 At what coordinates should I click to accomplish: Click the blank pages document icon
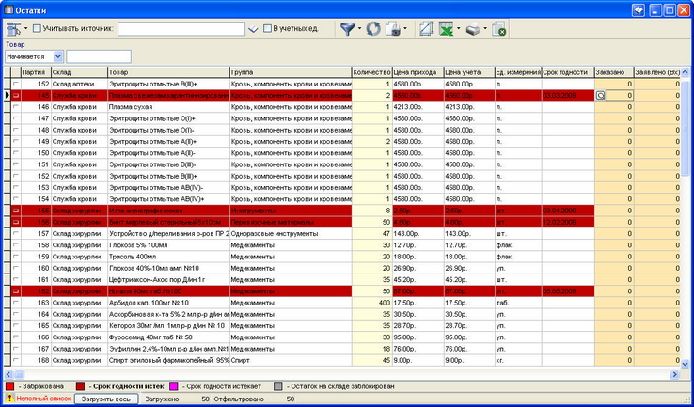pos(426,29)
